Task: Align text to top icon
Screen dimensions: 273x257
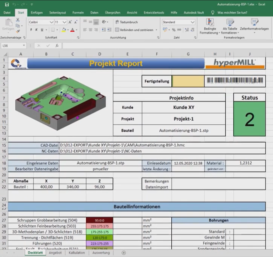Action: pos(85,22)
